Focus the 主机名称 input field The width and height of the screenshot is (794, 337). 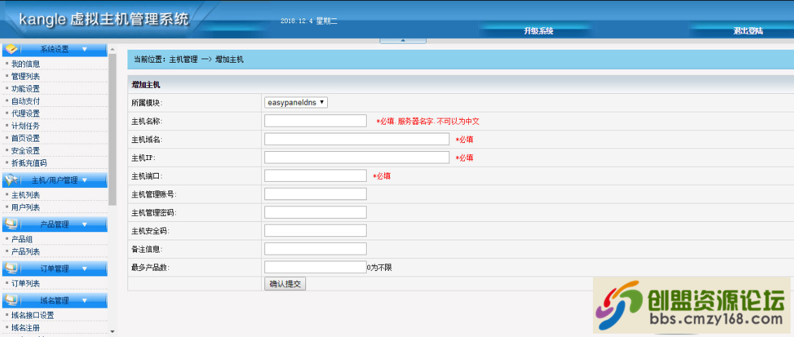[x=316, y=121]
